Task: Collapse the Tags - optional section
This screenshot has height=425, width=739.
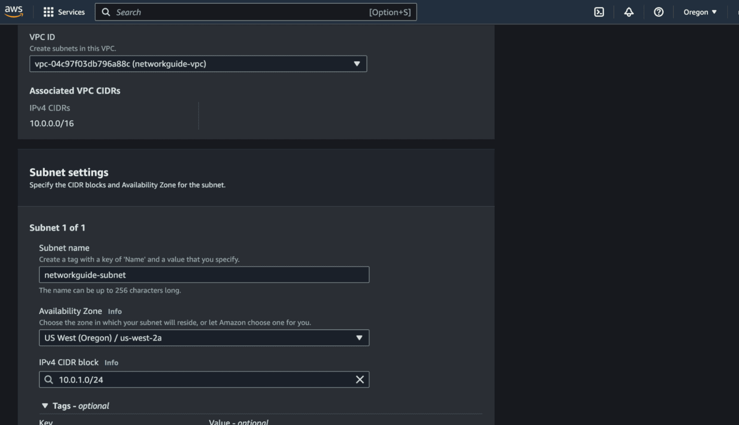Action: click(x=45, y=406)
